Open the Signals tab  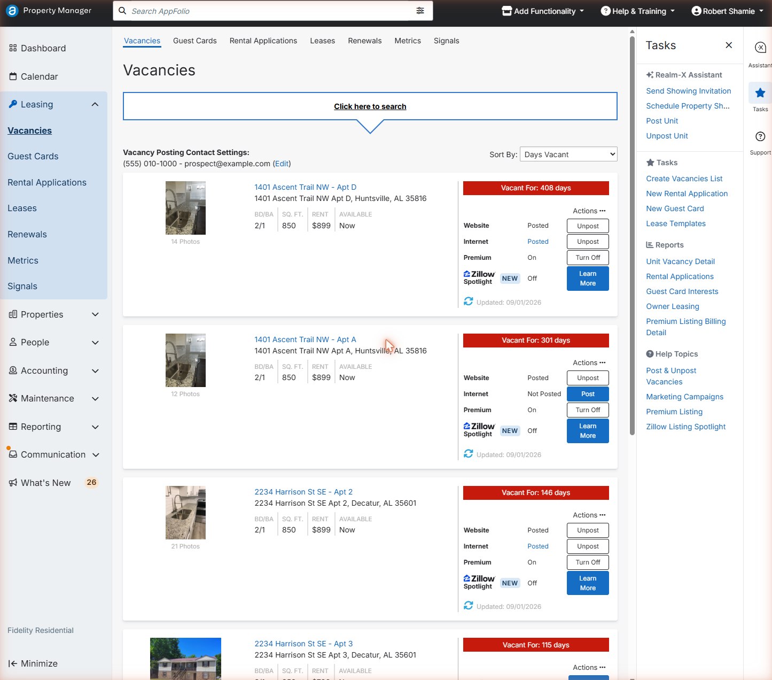click(x=447, y=41)
